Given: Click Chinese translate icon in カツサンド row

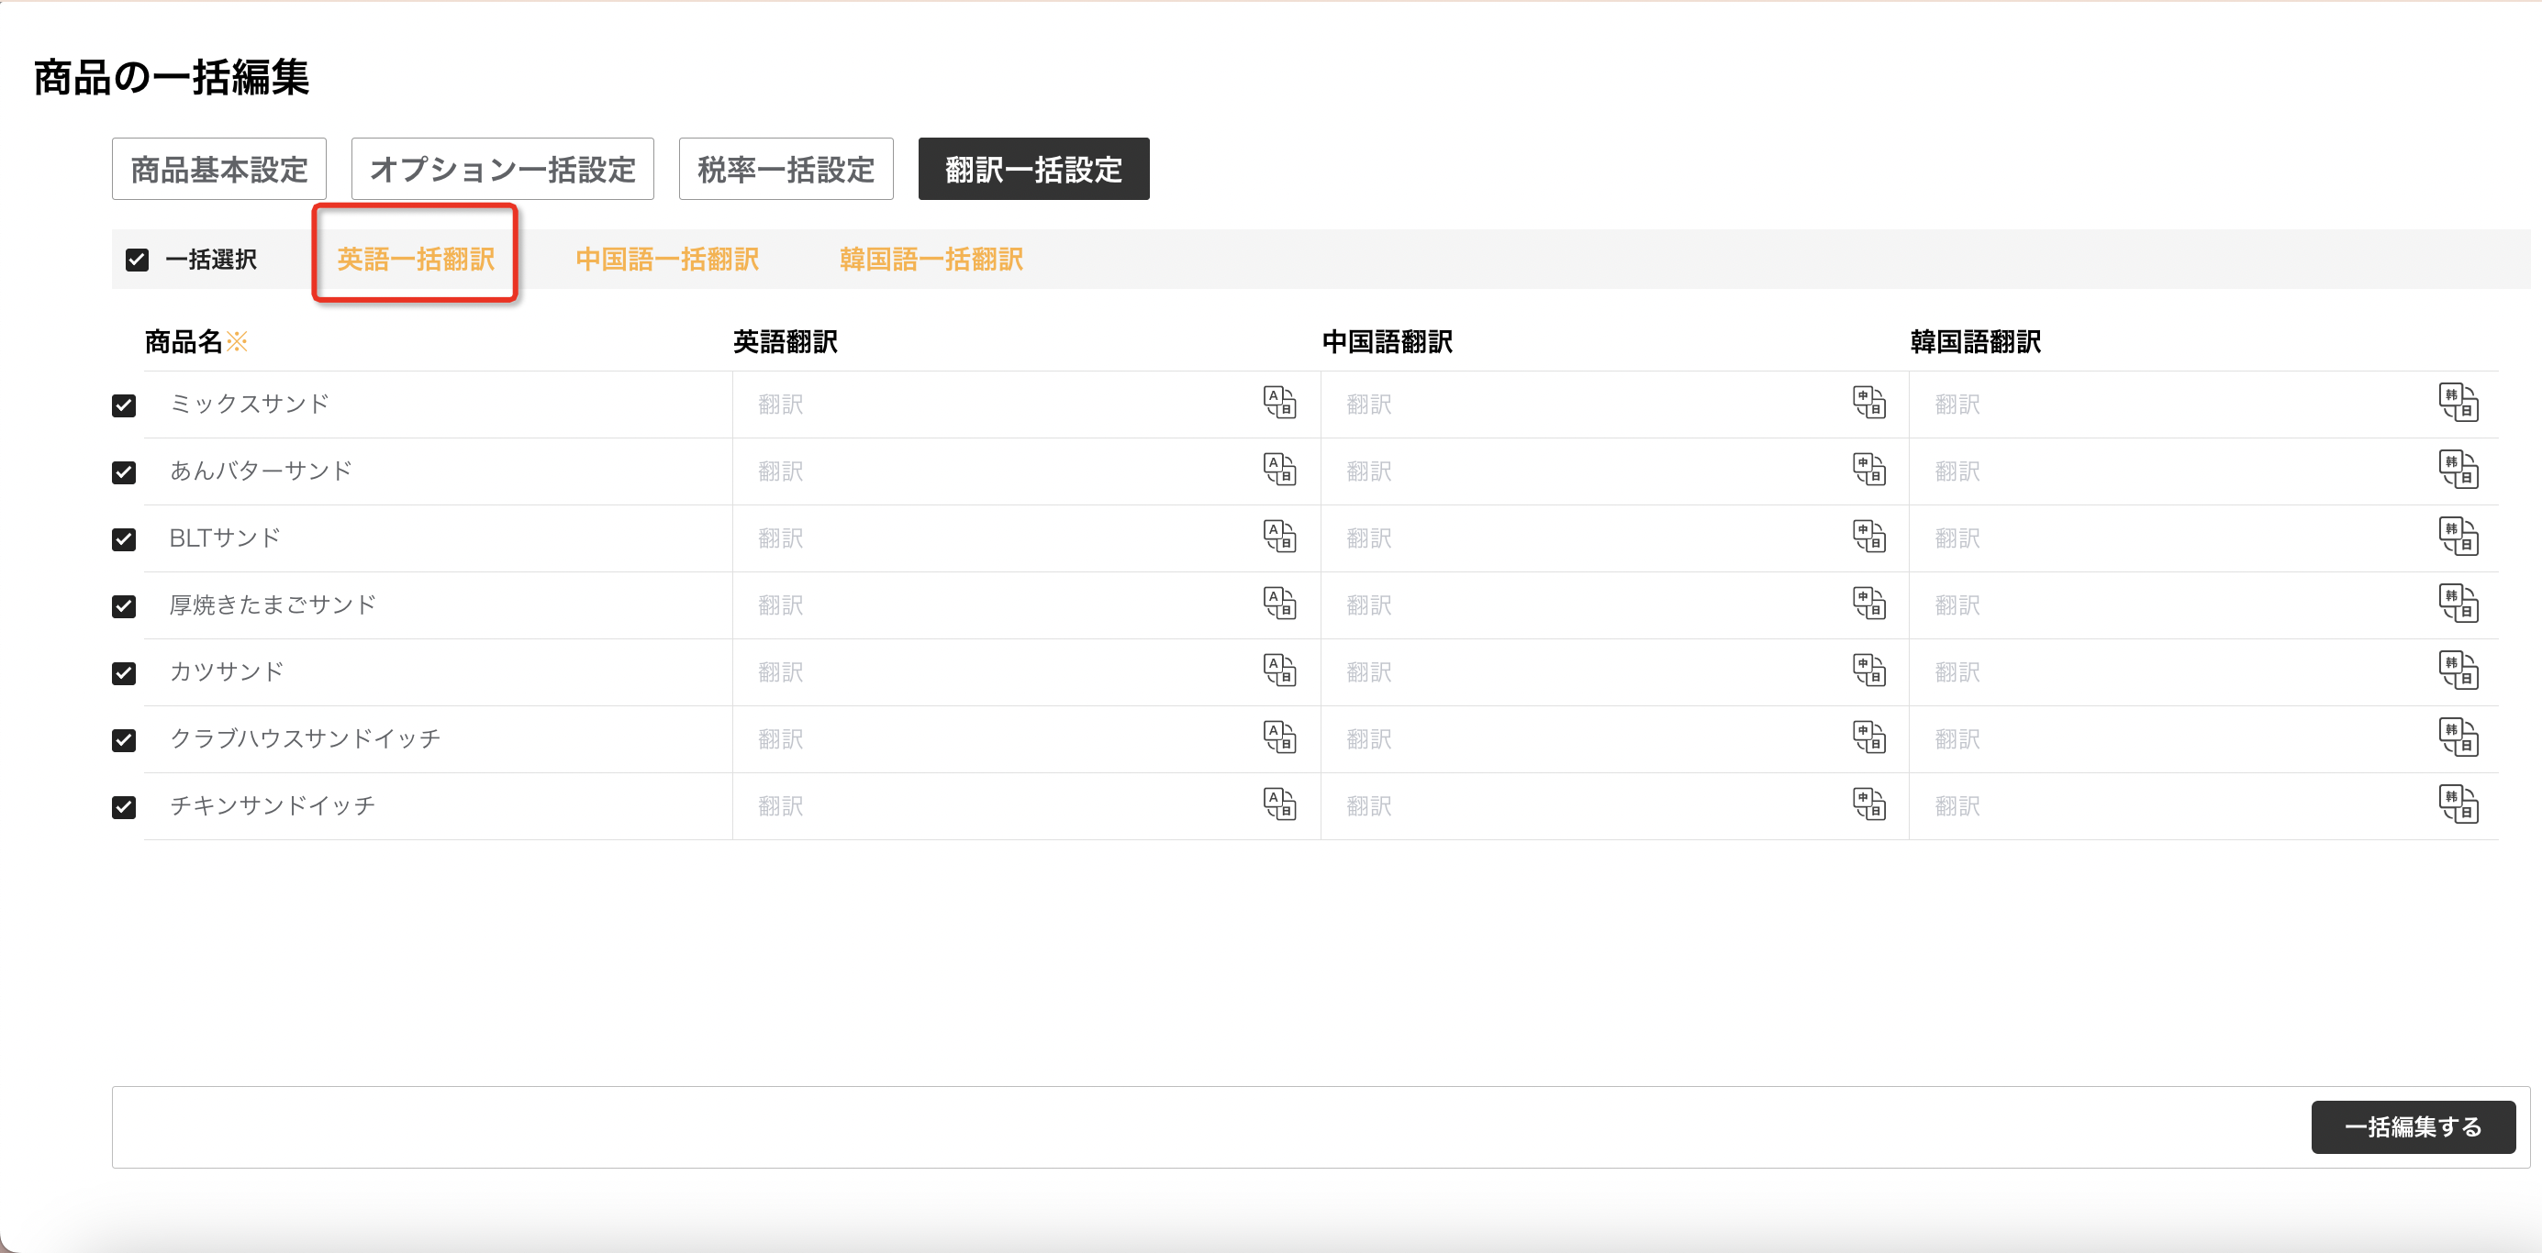Looking at the screenshot, I should point(1869,671).
